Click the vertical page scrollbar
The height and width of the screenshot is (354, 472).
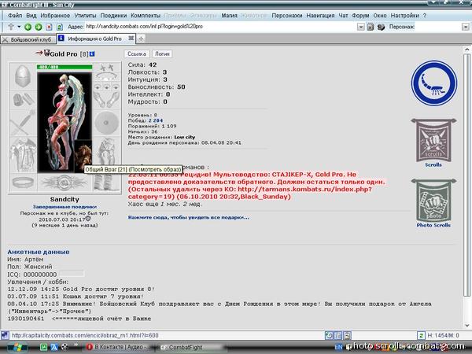click(466, 175)
